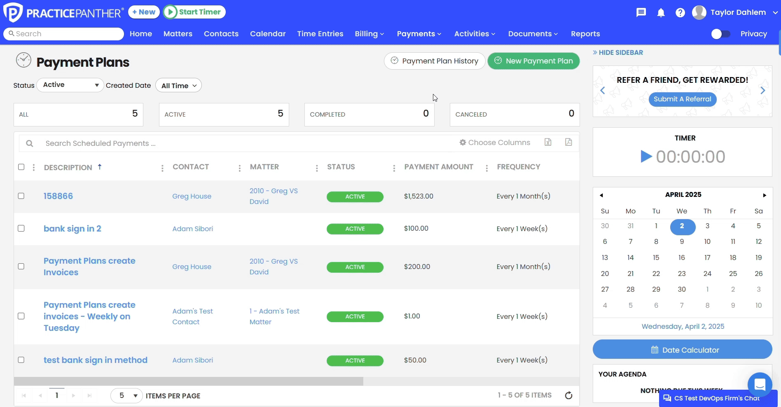This screenshot has height=407, width=781.
Task: Open column menu for Status header
Action: click(394, 168)
